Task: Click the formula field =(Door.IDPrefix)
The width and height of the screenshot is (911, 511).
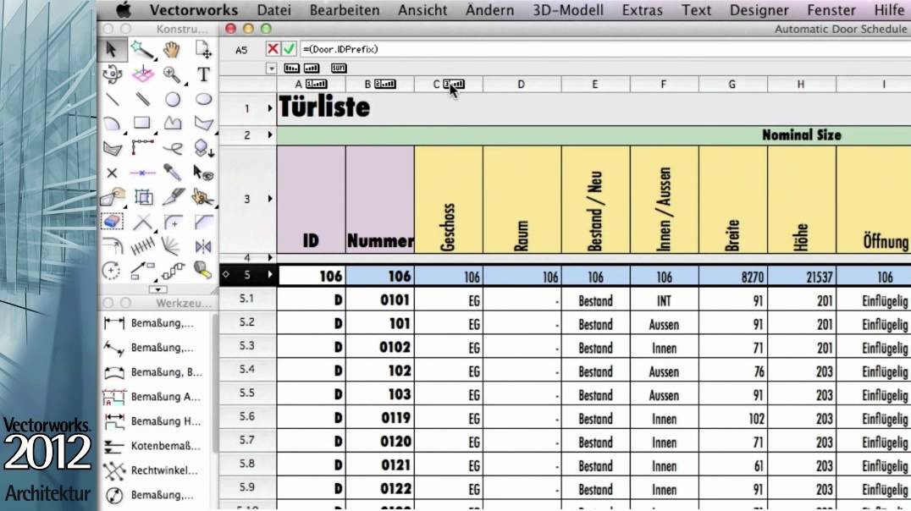Action: [x=605, y=49]
